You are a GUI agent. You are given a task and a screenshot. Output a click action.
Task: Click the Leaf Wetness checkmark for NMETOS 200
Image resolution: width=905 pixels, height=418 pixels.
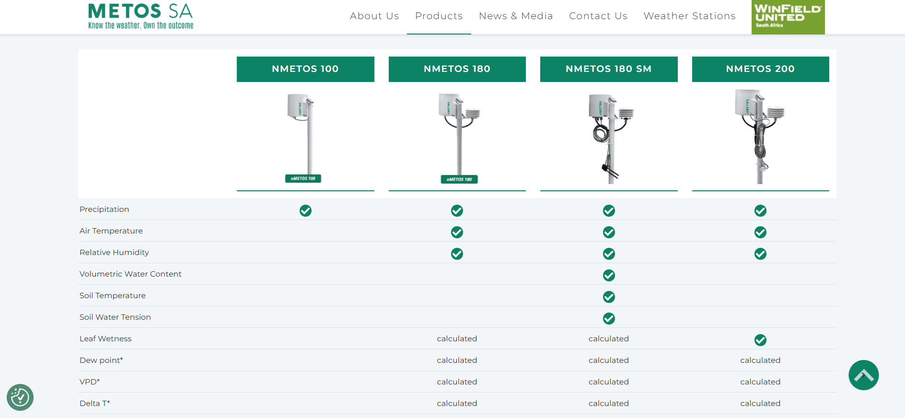point(760,340)
